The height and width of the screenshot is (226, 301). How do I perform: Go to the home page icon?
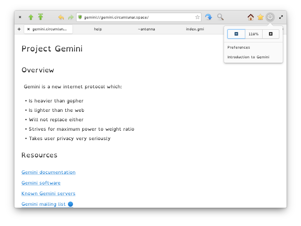[x=250, y=17]
